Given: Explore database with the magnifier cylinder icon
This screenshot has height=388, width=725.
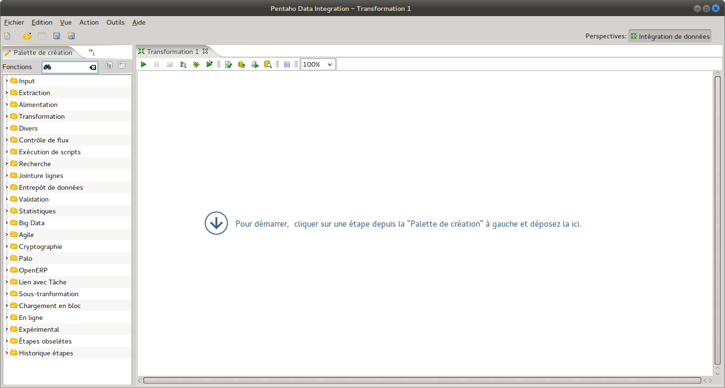Looking at the screenshot, I should pos(268,64).
